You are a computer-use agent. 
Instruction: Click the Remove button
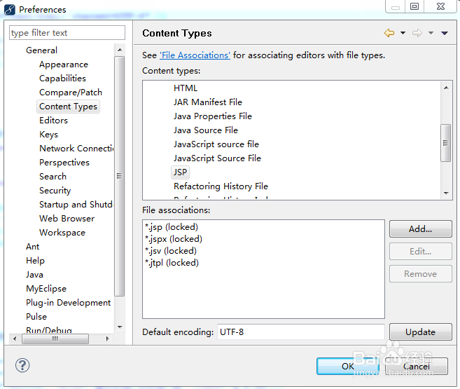tap(420, 274)
